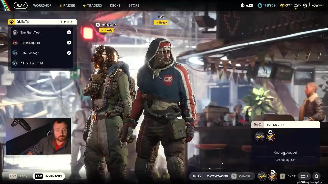Open the mail envelope icon
The width and height of the screenshot is (328, 184).
(296, 5)
